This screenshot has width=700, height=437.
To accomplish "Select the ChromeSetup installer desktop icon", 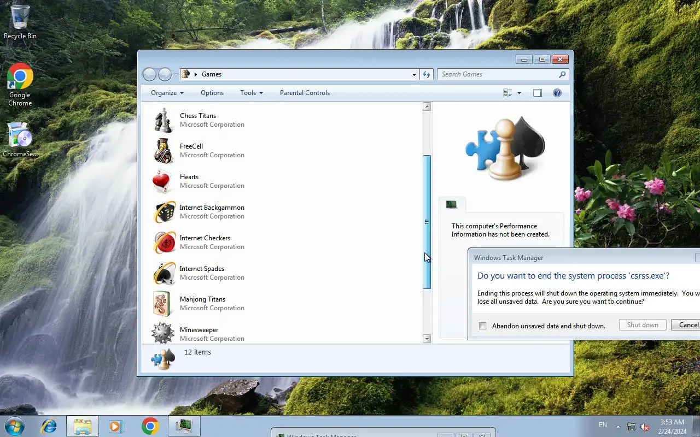I will click(x=20, y=140).
